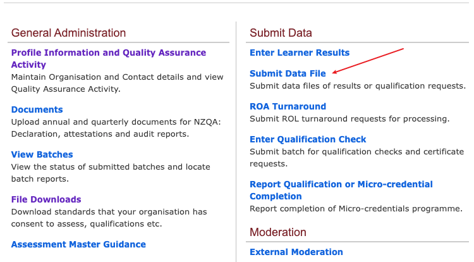Click 'Report completion of Micro-credentials programme' text
The width and height of the screenshot is (474, 262).
coord(356,209)
